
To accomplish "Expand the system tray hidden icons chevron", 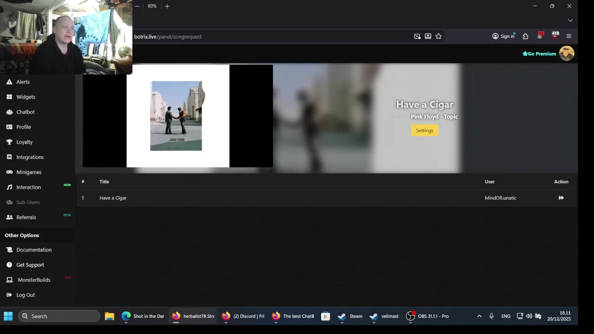I will point(479,316).
